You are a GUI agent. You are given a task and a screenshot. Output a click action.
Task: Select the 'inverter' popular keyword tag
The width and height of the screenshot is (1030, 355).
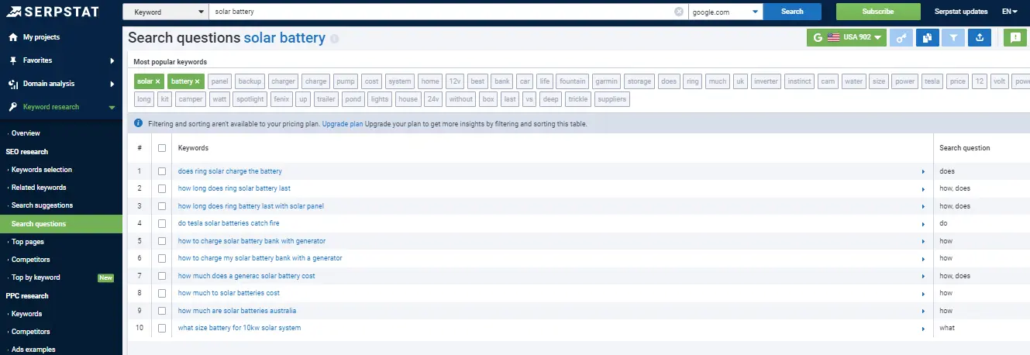tap(766, 81)
